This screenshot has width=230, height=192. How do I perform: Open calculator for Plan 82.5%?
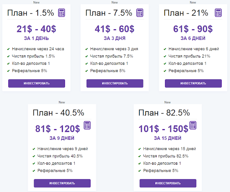point(193,125)
